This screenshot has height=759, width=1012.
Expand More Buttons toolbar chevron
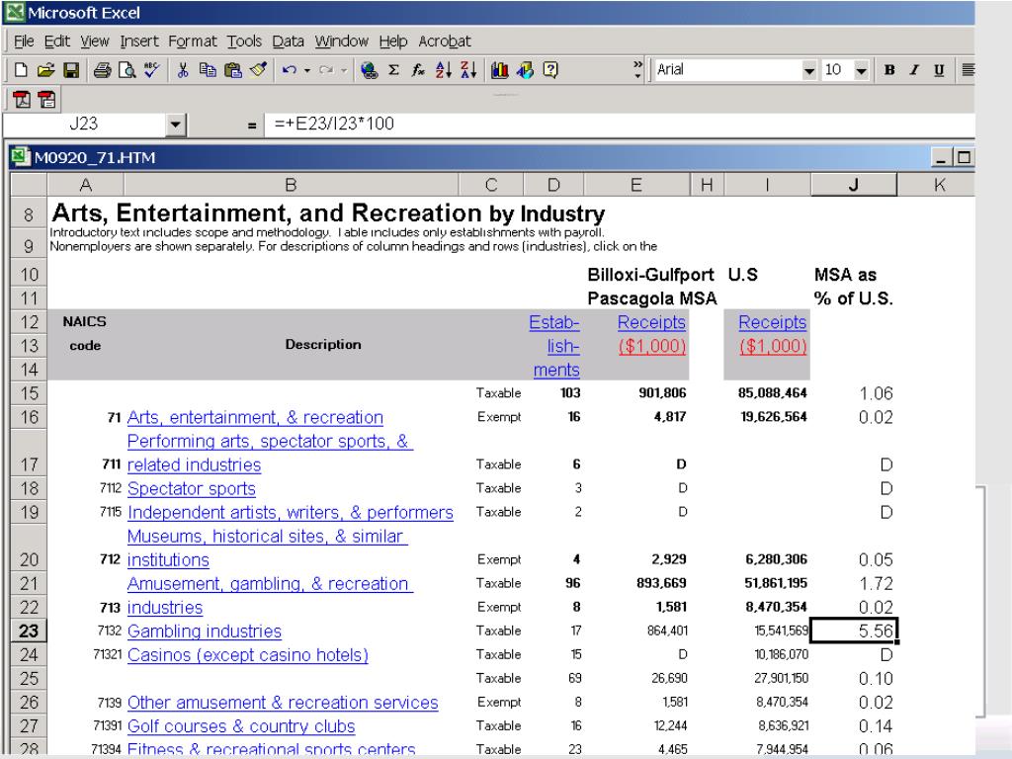point(637,70)
